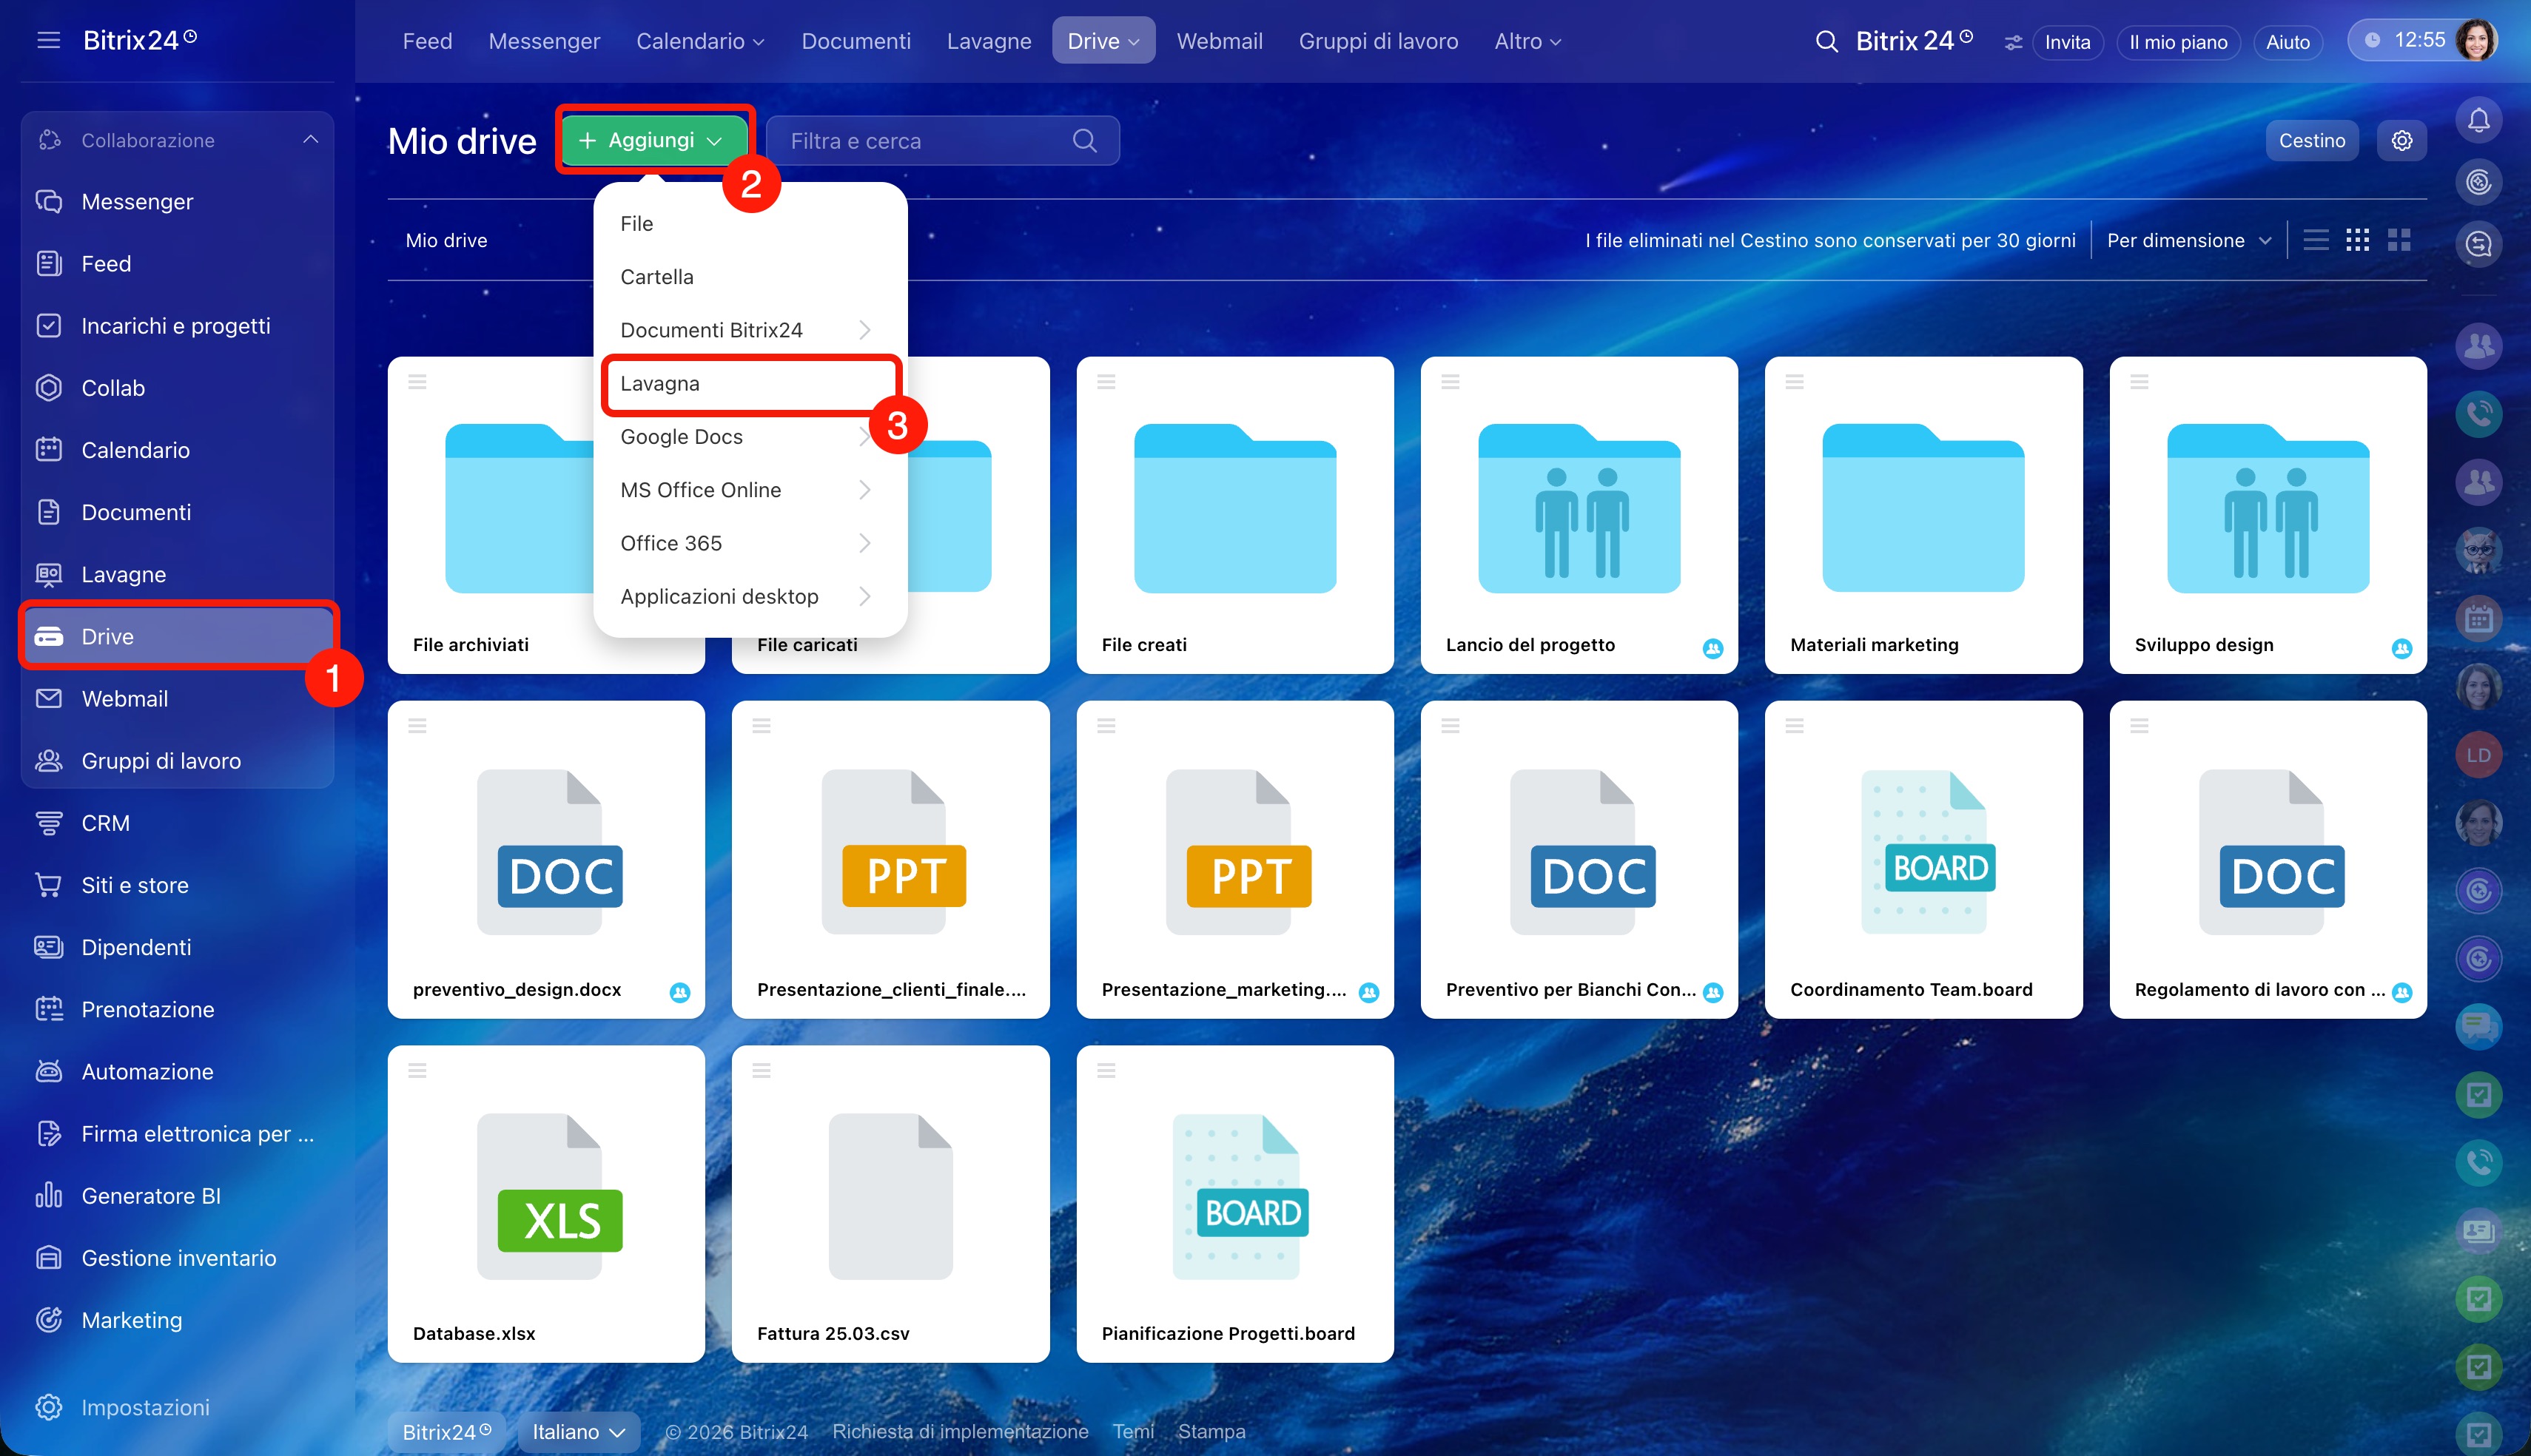The width and height of the screenshot is (2531, 1456).
Task: Open Incarichi e progetti in sidebar
Action: tap(178, 326)
